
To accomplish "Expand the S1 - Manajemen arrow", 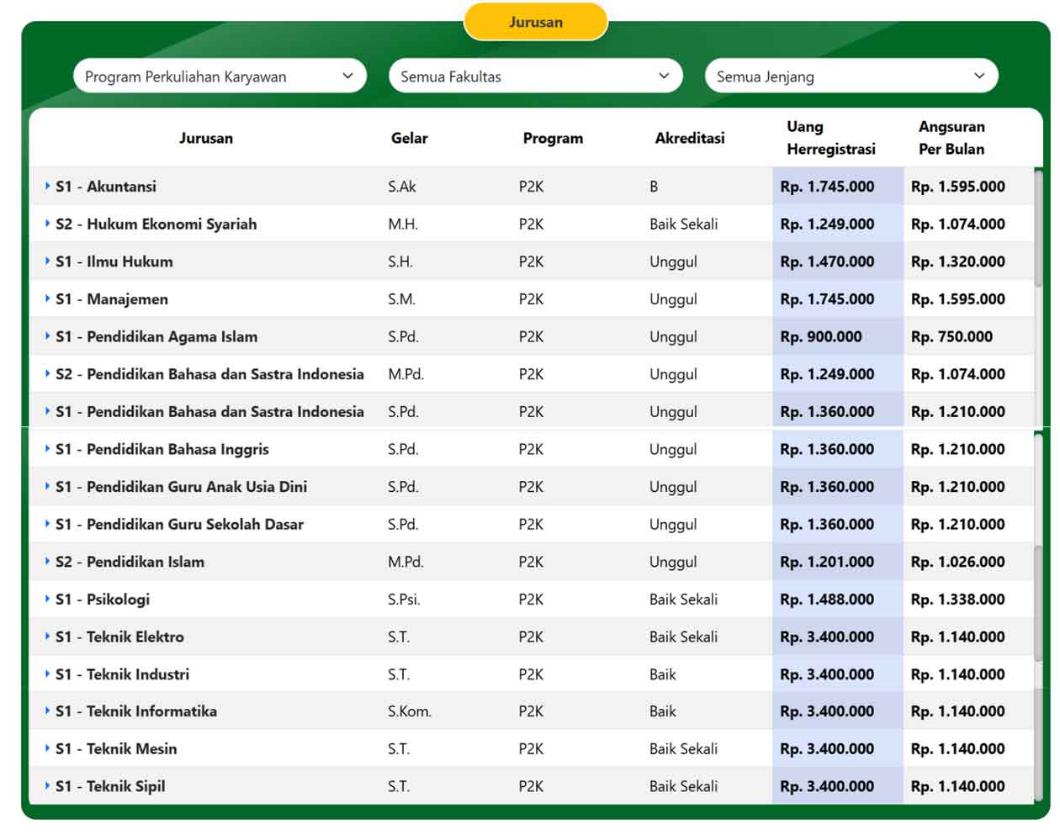I will click(x=47, y=298).
